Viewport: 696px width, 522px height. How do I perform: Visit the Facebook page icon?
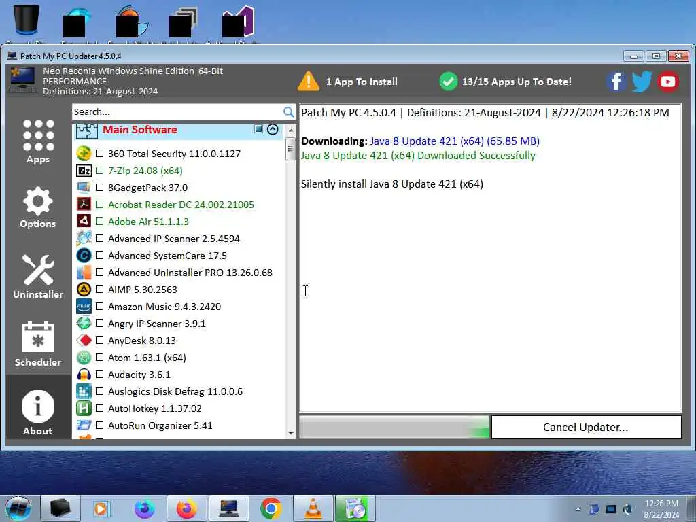pyautogui.click(x=616, y=82)
